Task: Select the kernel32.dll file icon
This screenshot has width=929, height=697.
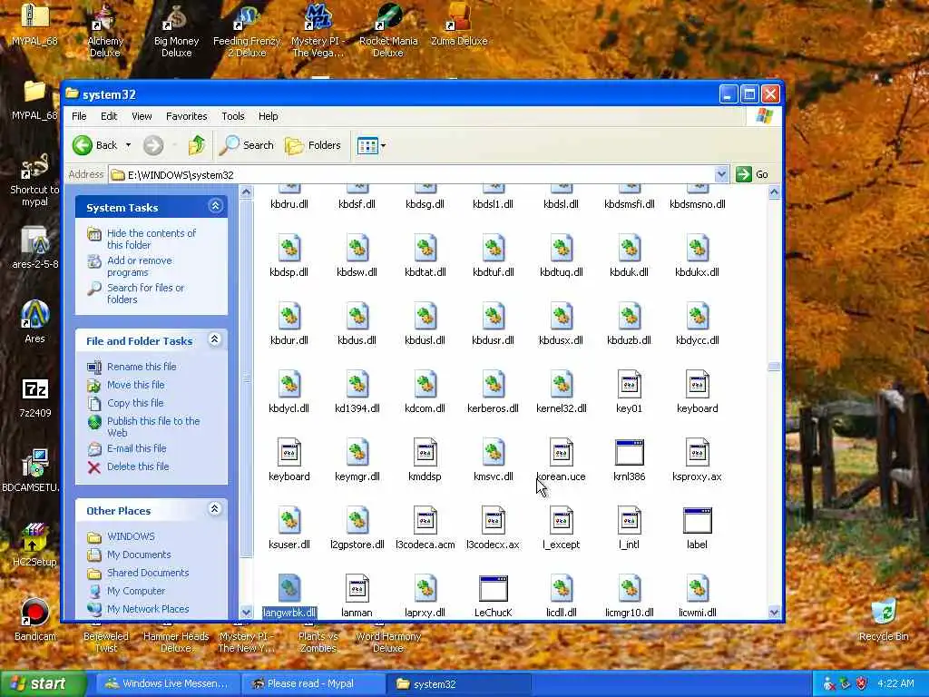Action: tap(561, 385)
